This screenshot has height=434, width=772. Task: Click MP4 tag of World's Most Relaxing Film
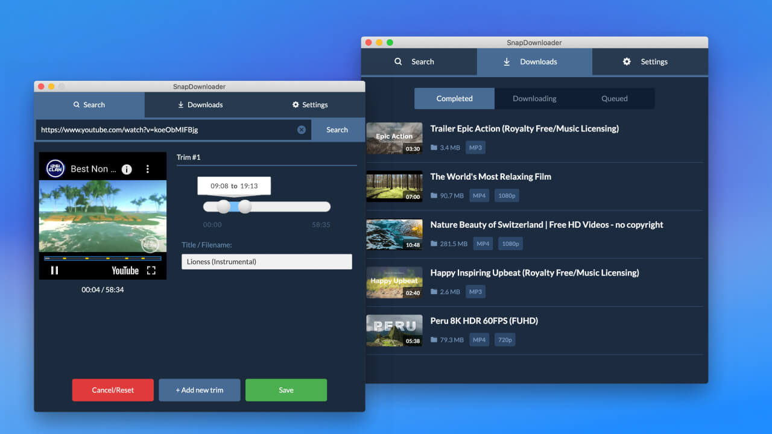click(x=479, y=196)
